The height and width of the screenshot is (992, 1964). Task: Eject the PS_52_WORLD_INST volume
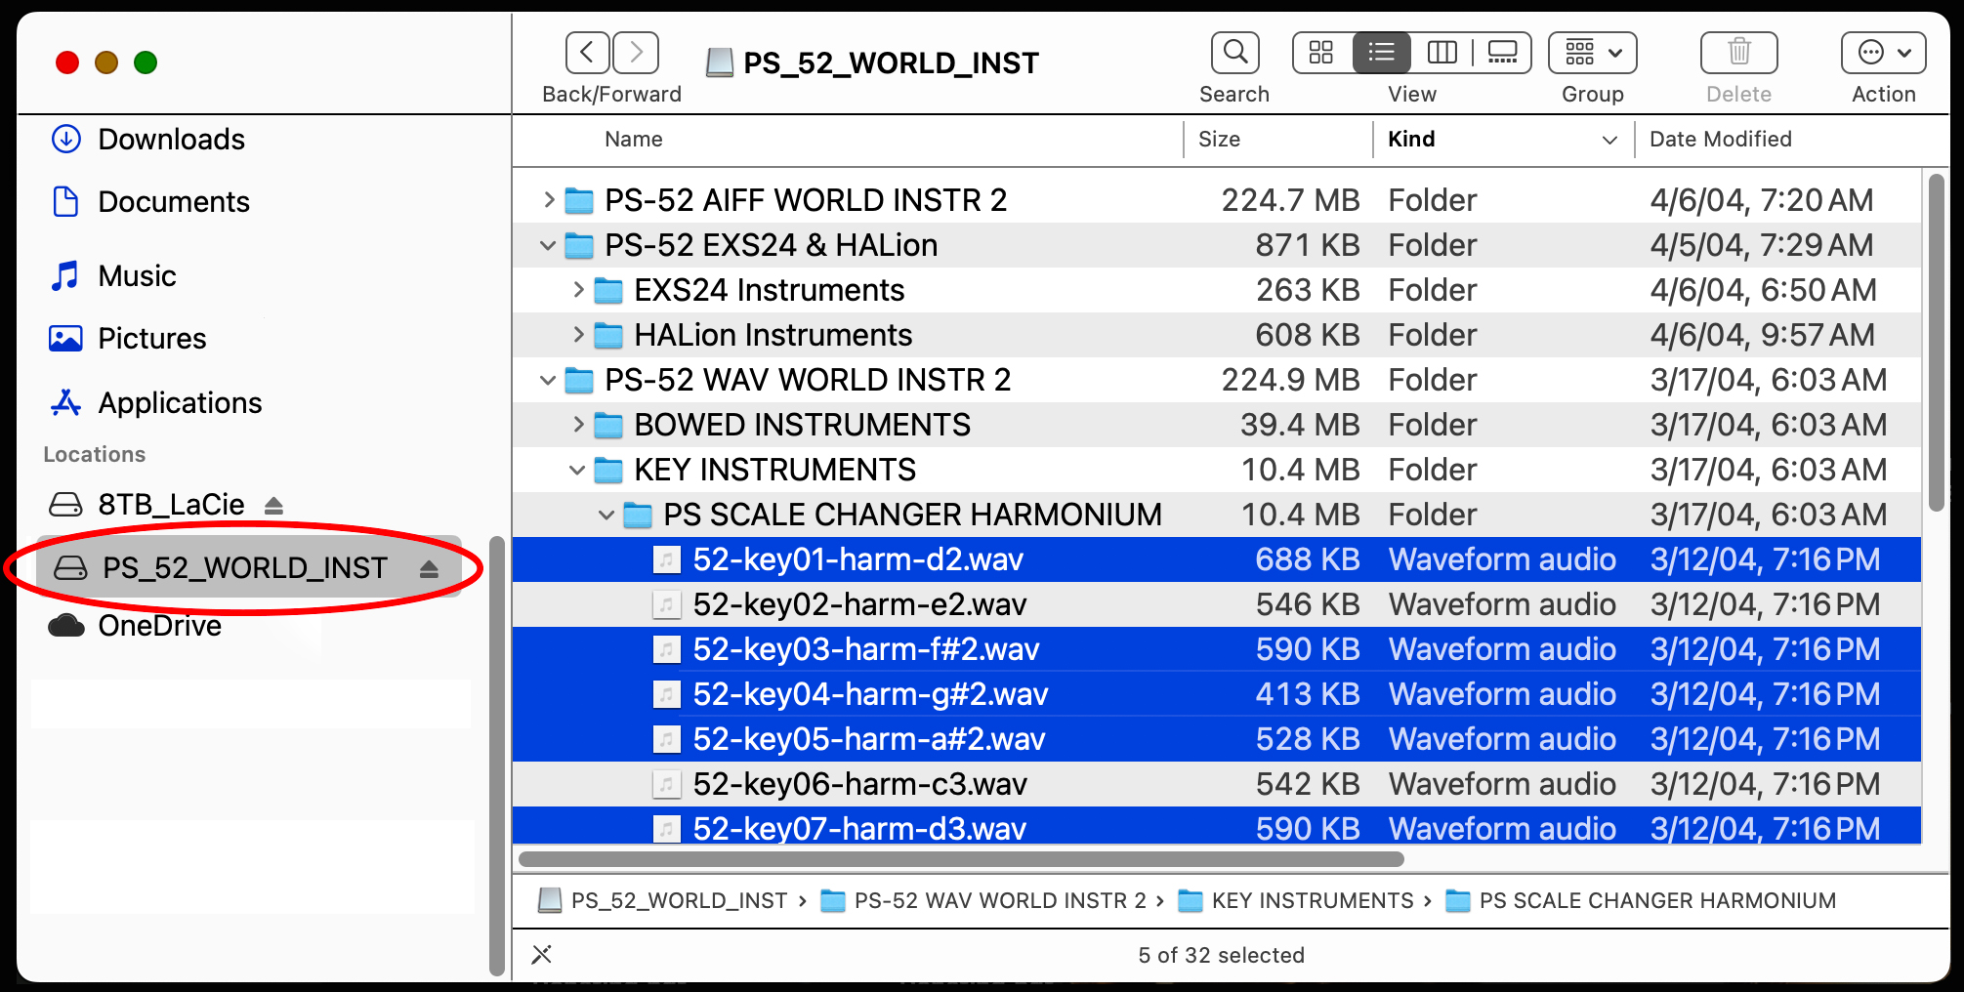click(x=429, y=569)
